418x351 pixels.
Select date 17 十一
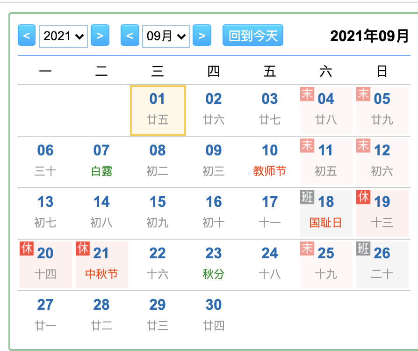tap(270, 213)
